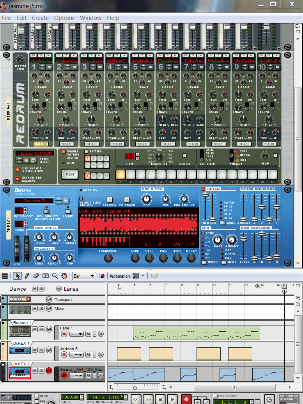This screenshot has width=303, height=404.
Task: Select the Magnify tool
Action: coord(55,276)
